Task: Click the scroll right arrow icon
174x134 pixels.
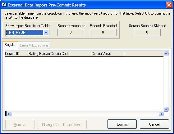Action: pos(161,114)
